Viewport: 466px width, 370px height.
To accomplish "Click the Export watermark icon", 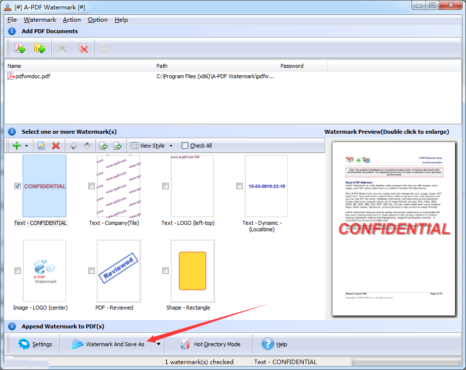I will coord(118,146).
